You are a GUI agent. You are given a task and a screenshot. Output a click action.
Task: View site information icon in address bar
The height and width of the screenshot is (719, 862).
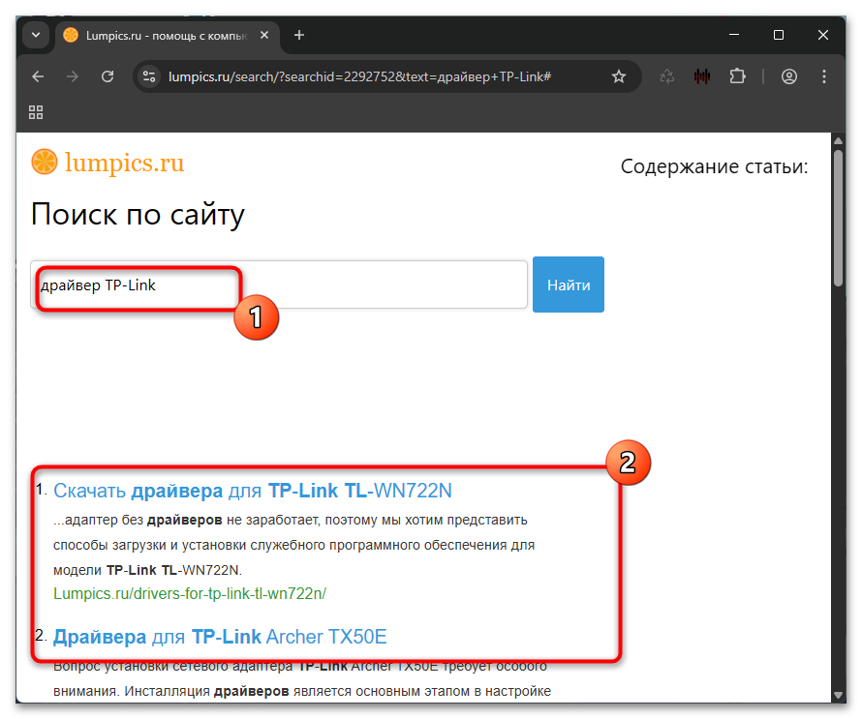(149, 76)
